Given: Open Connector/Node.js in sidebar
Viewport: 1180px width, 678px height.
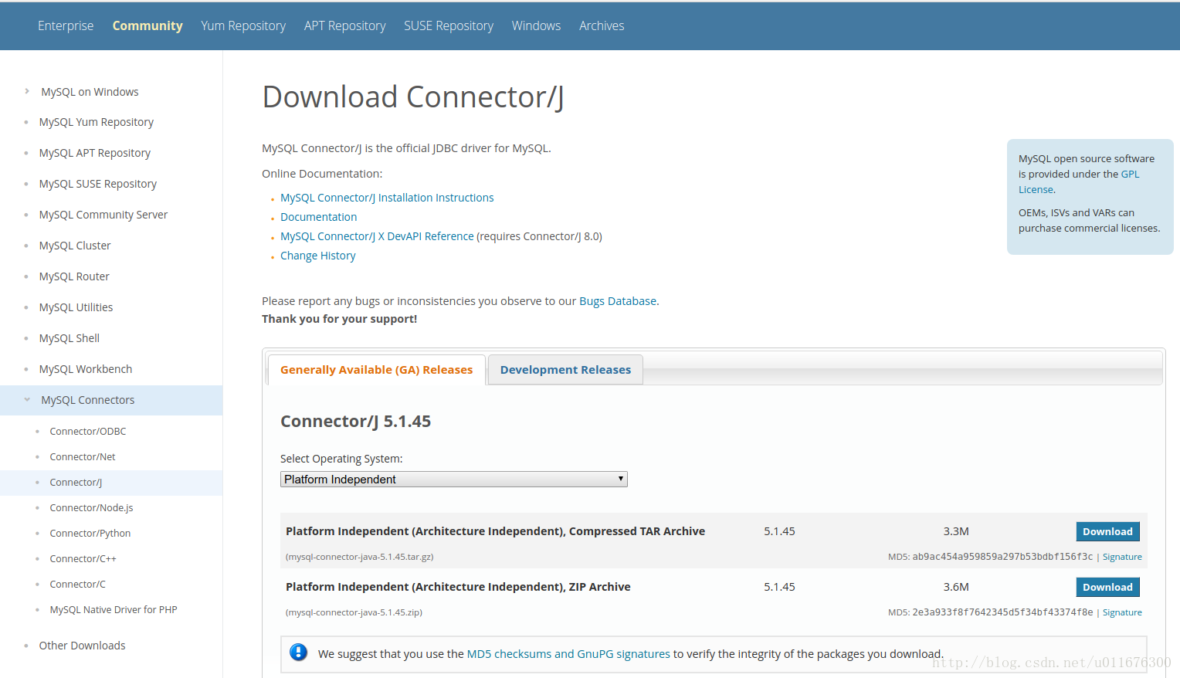Looking at the screenshot, I should click(x=91, y=508).
